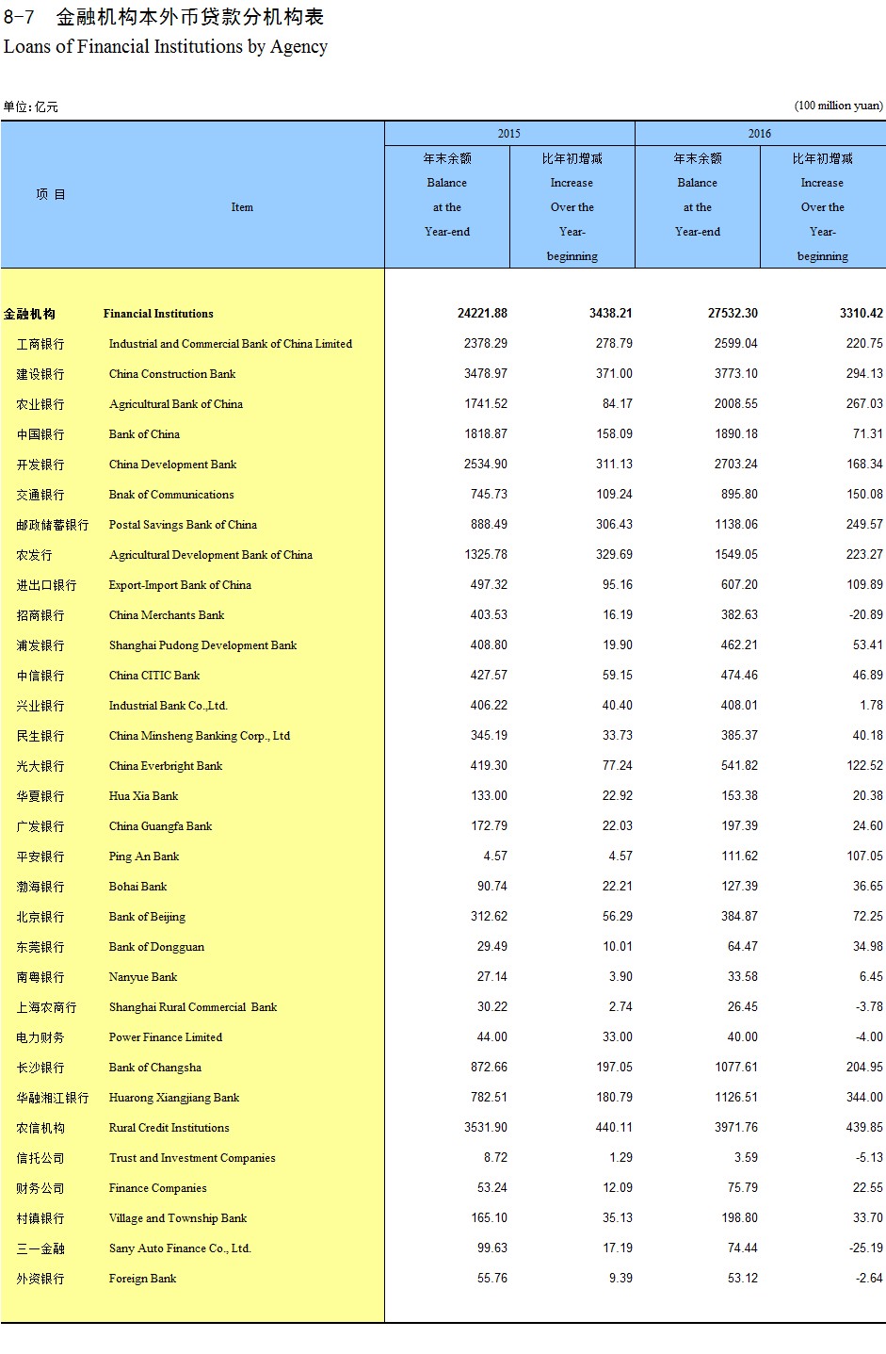
Task: Select the "Ping An Bank" label
Action: pos(144,856)
